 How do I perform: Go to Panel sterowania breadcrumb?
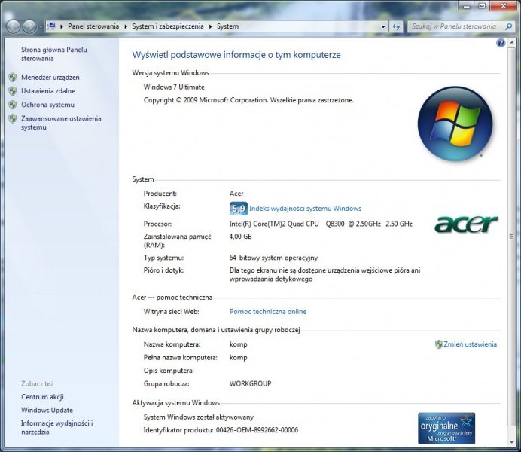pos(94,26)
